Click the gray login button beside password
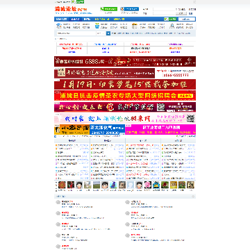The width and height of the screenshot is (250, 250). tap(181, 13)
